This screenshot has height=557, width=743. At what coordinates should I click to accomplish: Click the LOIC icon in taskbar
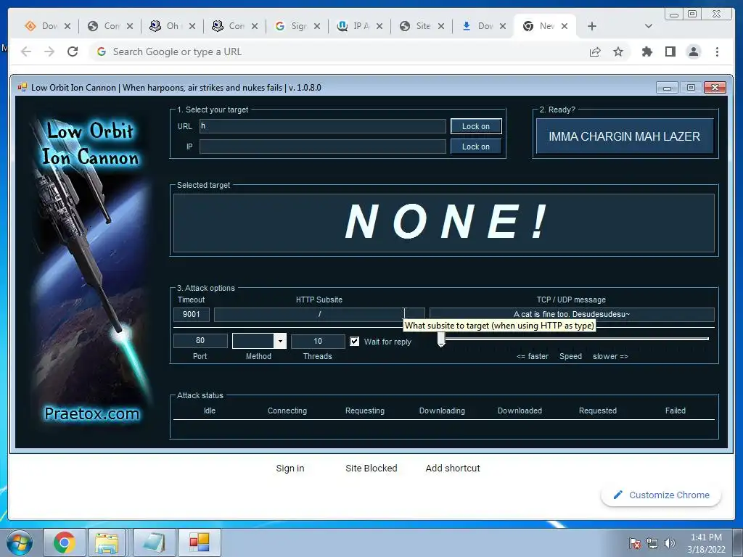[199, 542]
